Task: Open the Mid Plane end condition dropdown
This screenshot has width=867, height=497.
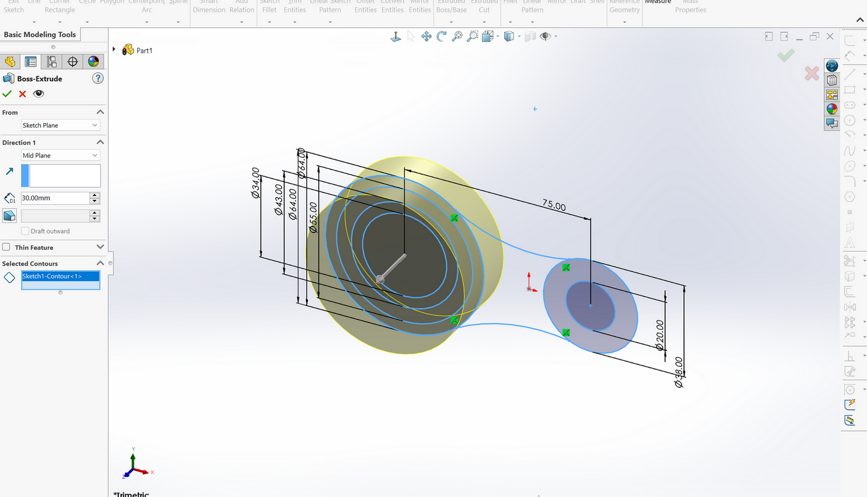Action: click(60, 155)
